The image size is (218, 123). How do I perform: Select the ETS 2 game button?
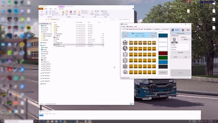175,30
